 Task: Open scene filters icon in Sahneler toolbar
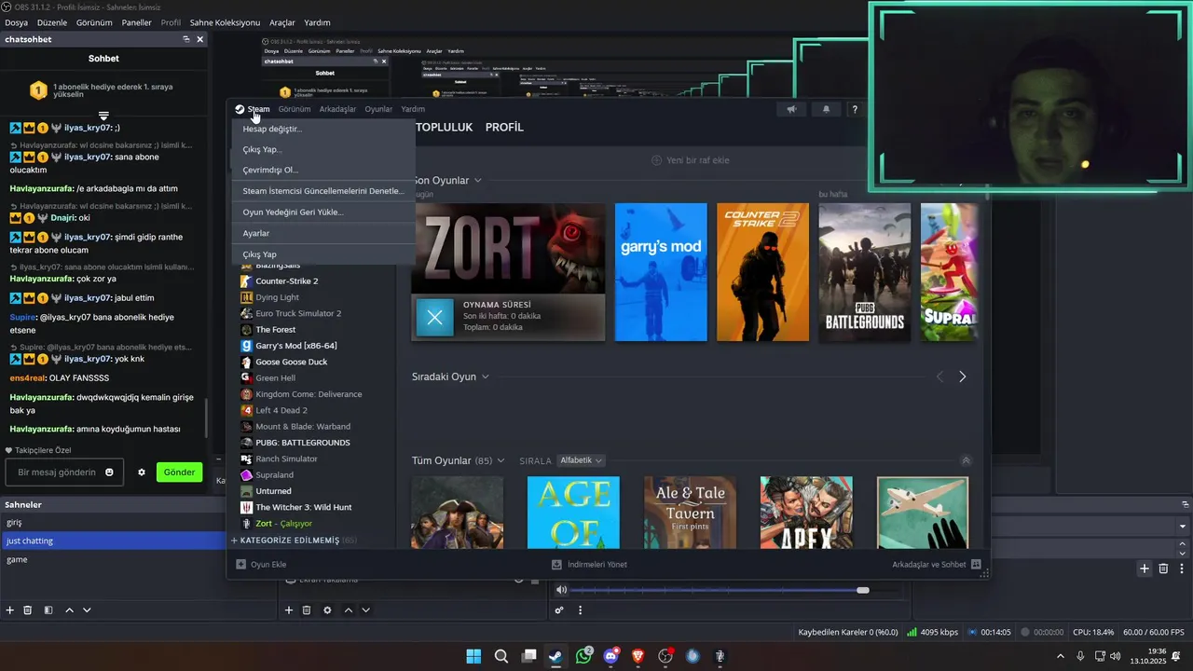click(x=47, y=609)
